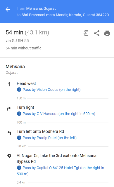Edit destination Shri Brahmani mata Mandir
Screen dimensions: 114x187
coord(65,15)
